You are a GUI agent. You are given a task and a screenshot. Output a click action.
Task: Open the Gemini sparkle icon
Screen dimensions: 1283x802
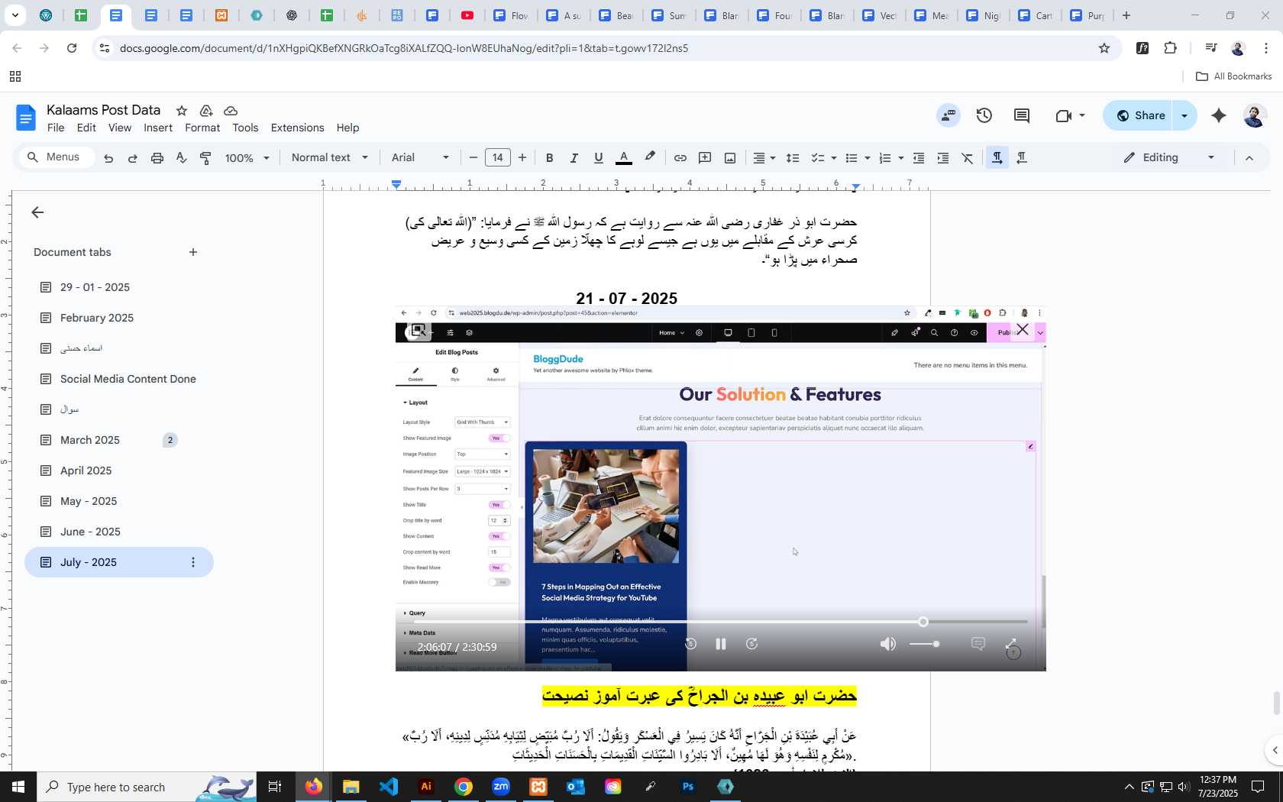(1219, 115)
